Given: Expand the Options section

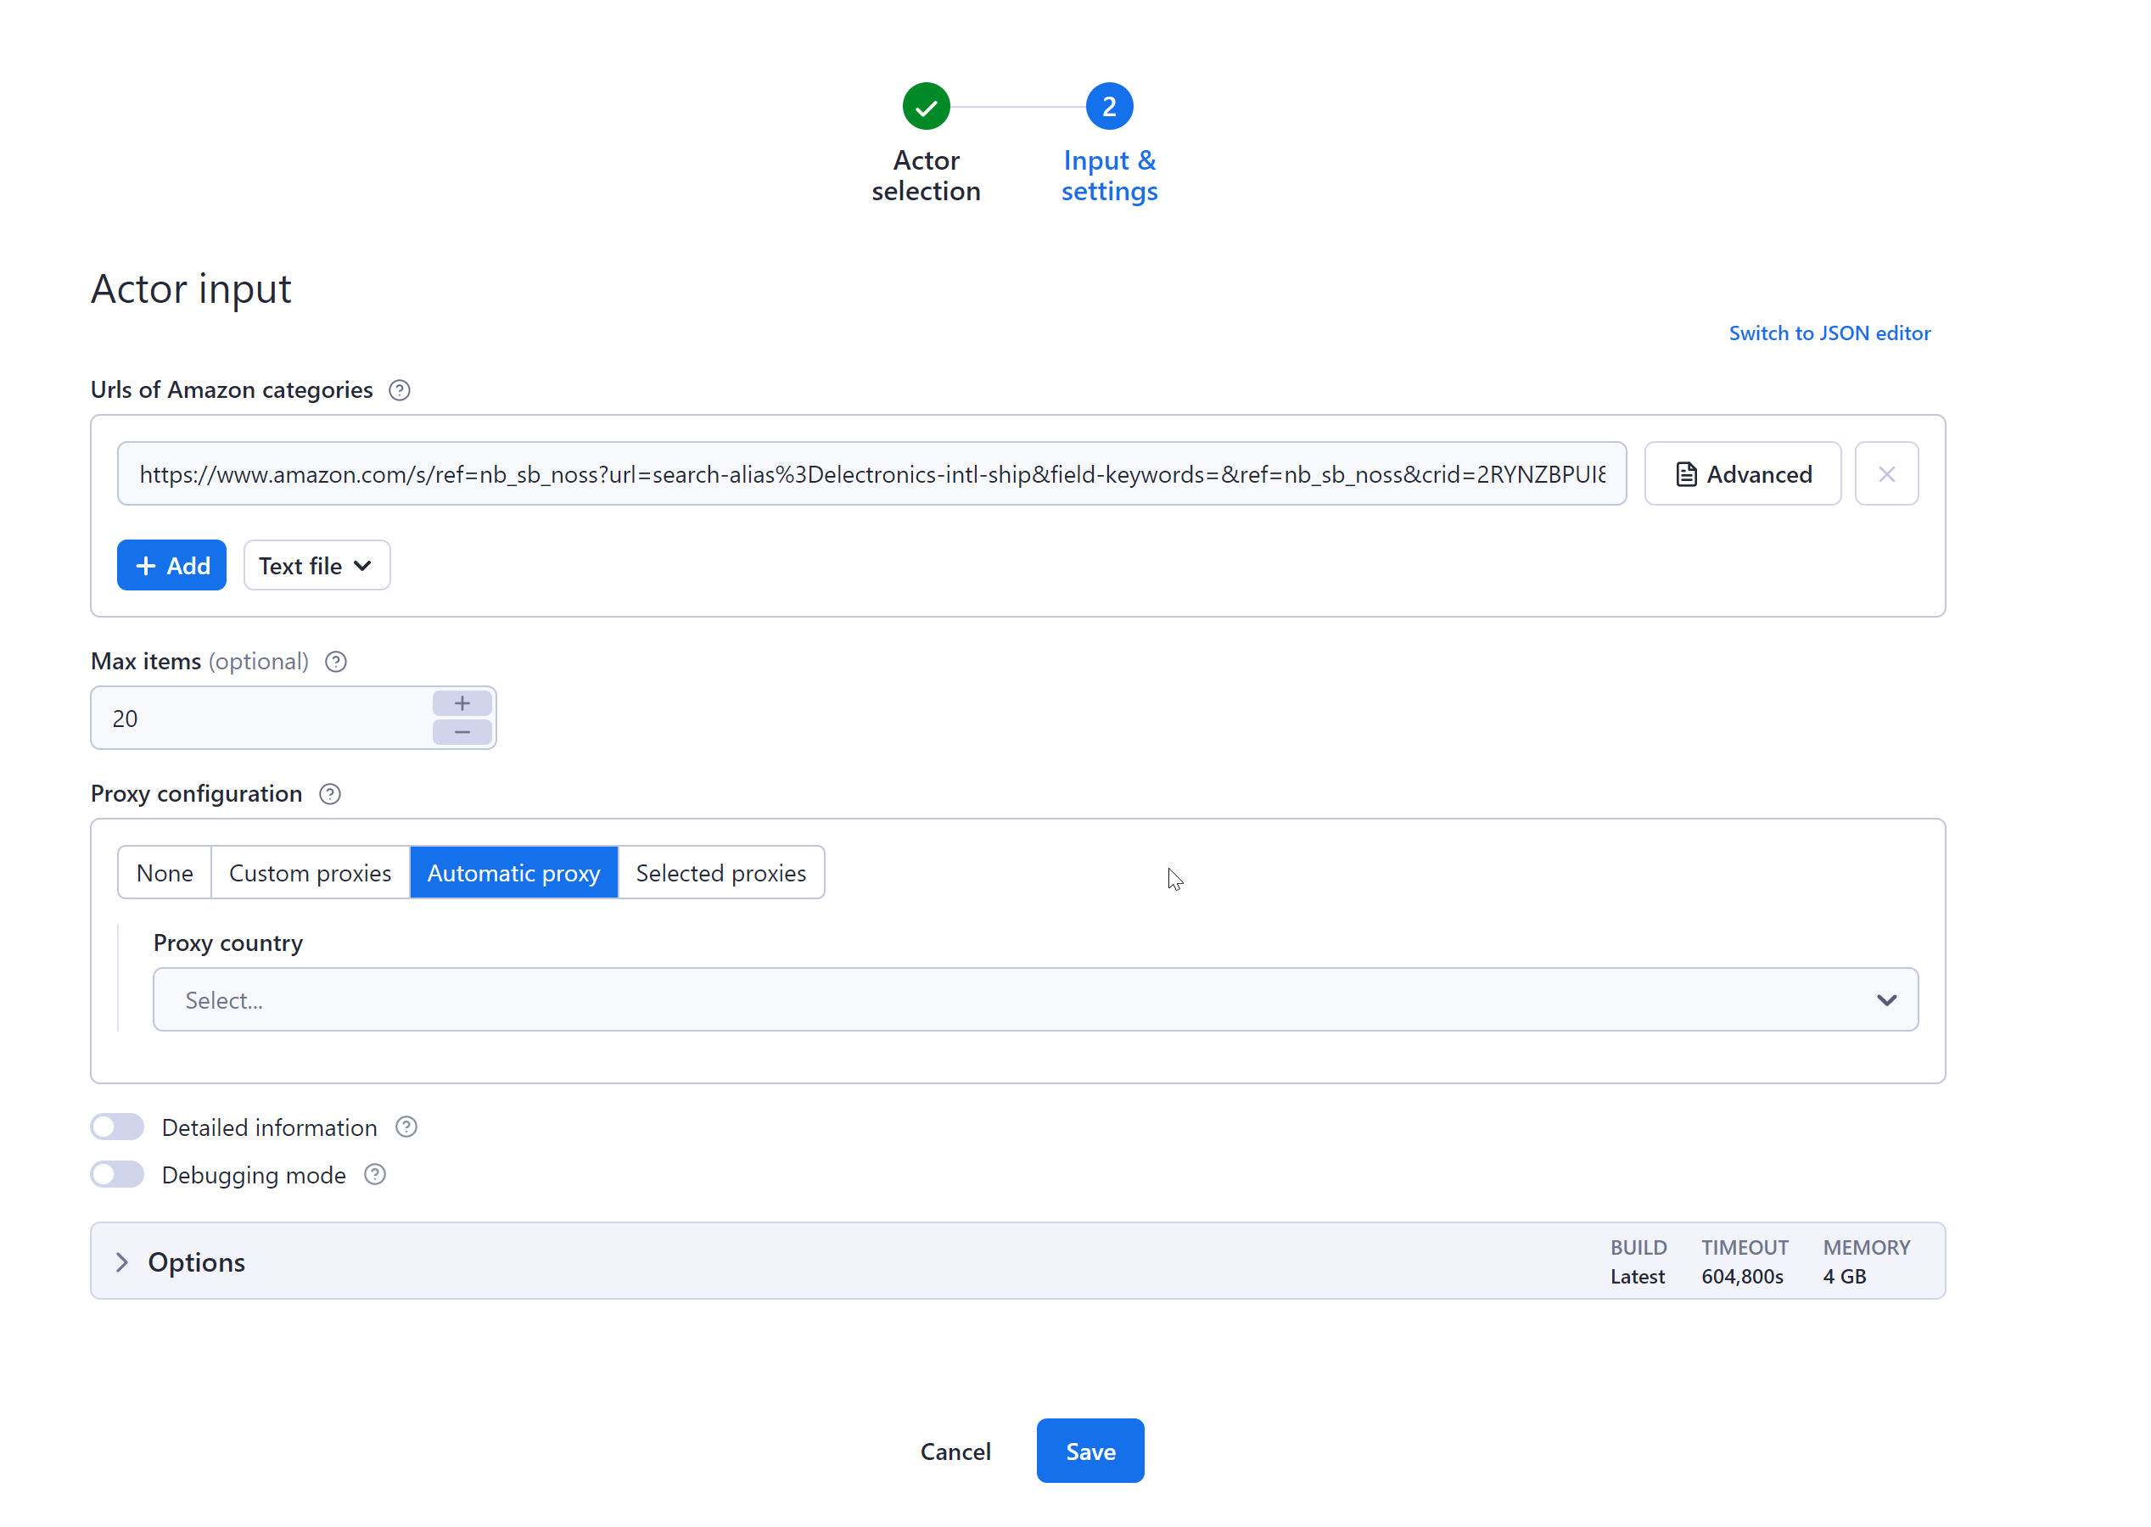Looking at the screenshot, I should tap(124, 1261).
